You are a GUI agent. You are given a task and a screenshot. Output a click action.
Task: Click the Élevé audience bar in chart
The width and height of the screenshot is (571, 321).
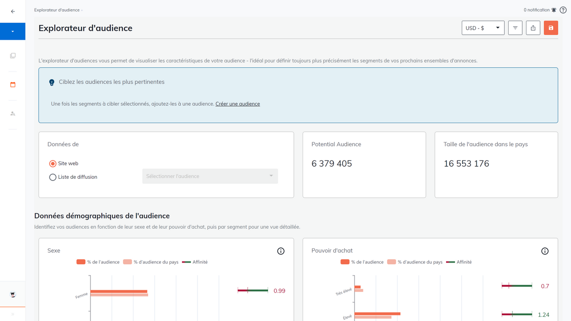[377, 314]
